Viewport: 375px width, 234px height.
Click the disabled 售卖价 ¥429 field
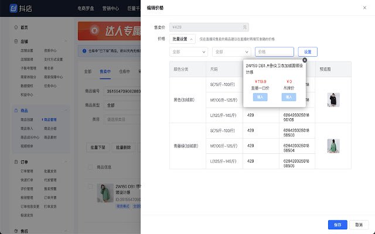point(209,27)
